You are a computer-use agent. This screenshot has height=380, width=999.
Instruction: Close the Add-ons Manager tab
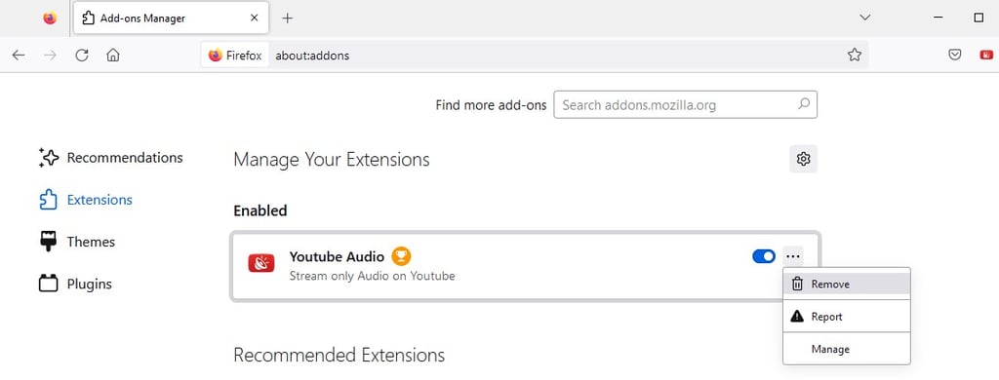255,19
